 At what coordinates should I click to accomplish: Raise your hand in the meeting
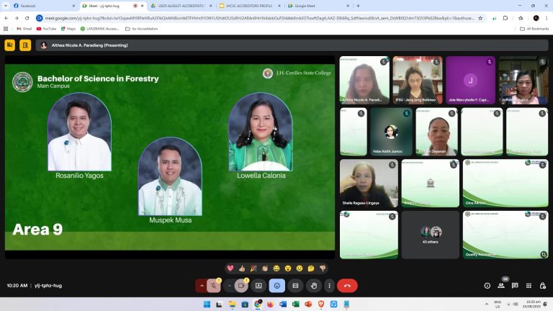(x=313, y=286)
